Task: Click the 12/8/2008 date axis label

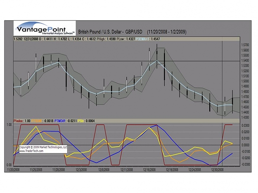Action: point(104,170)
